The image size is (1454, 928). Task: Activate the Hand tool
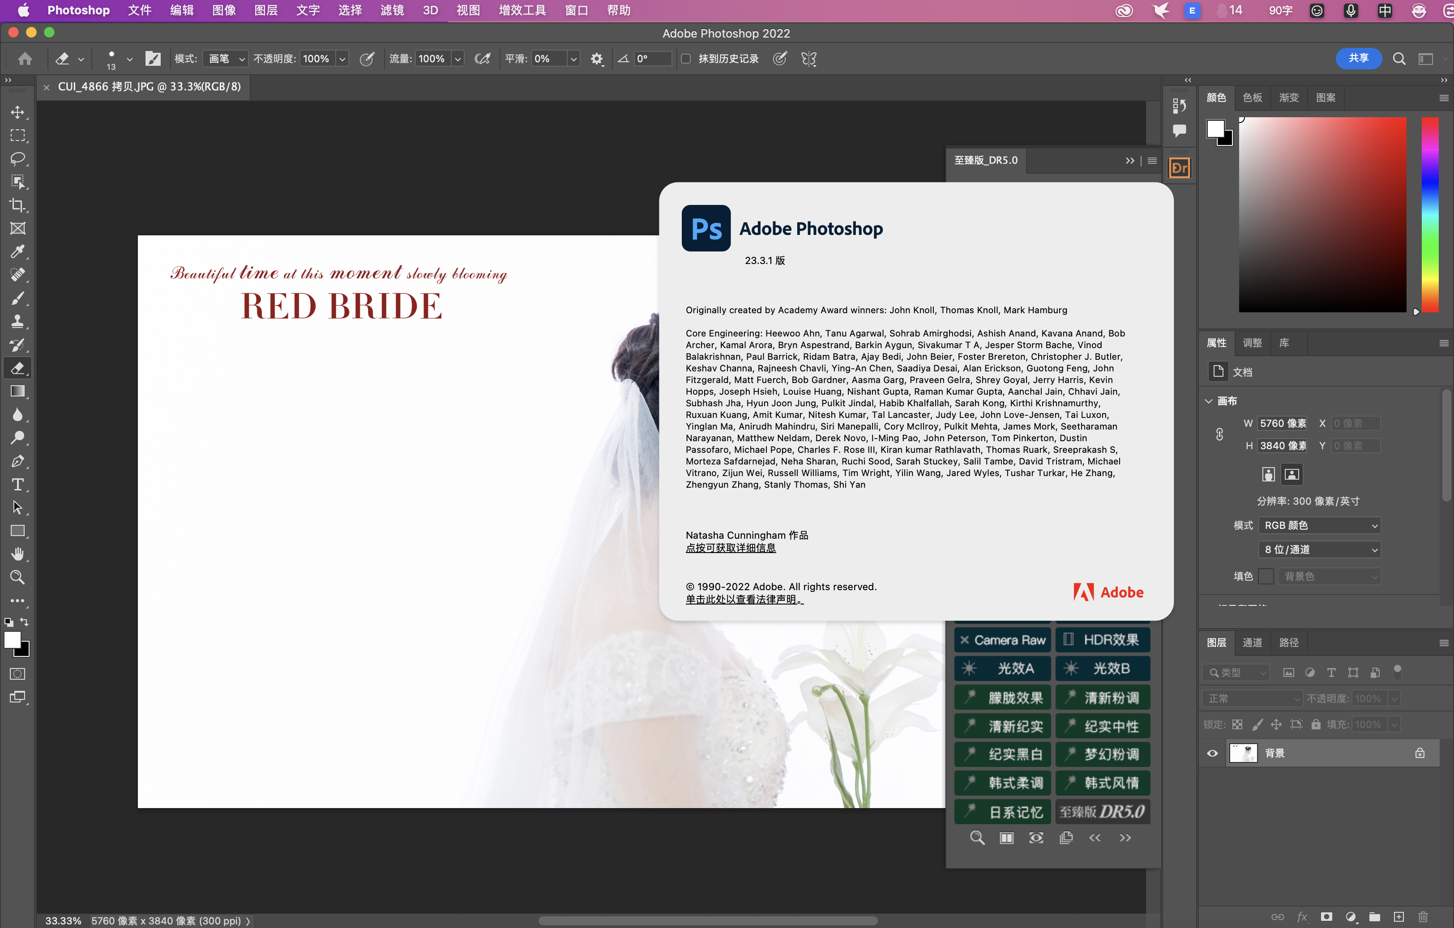(x=17, y=554)
